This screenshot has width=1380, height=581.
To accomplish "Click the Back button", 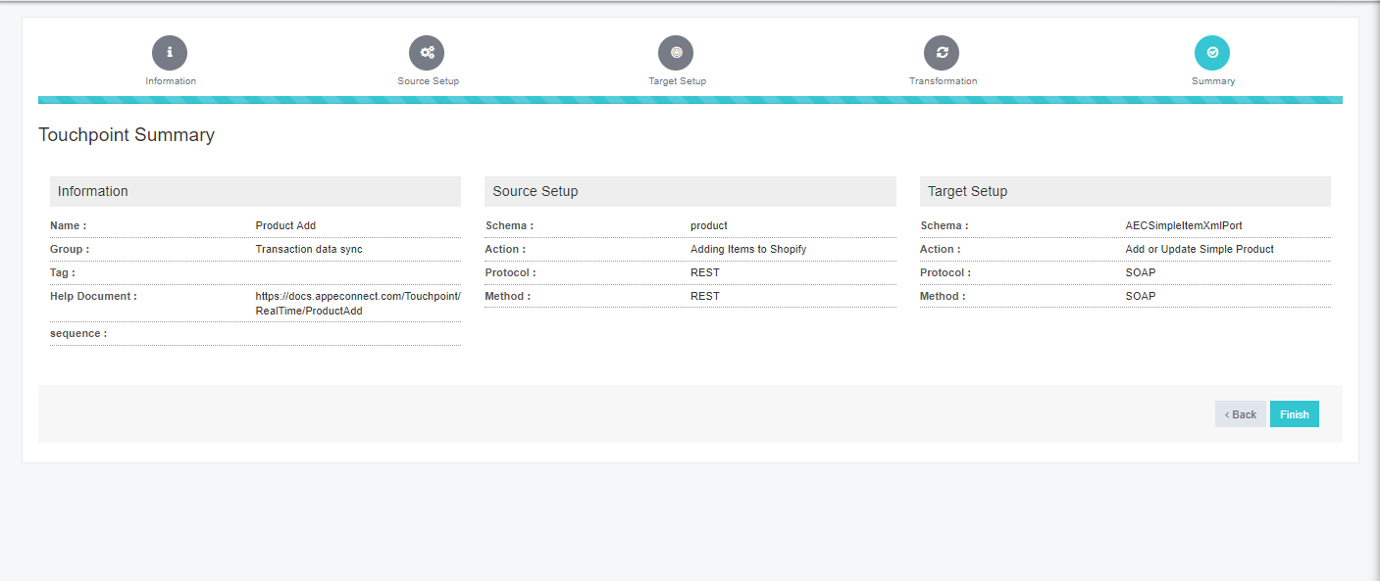I will pyautogui.click(x=1240, y=413).
